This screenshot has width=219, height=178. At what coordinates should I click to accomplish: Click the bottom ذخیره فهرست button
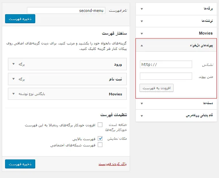point(20,164)
